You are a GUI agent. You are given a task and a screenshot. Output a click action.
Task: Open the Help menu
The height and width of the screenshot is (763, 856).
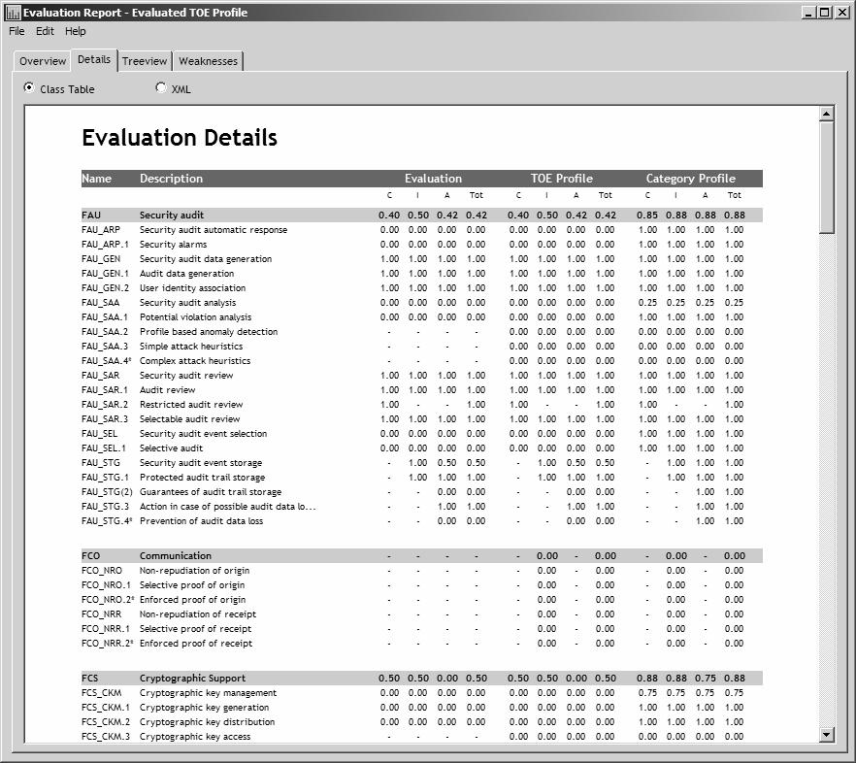[76, 31]
